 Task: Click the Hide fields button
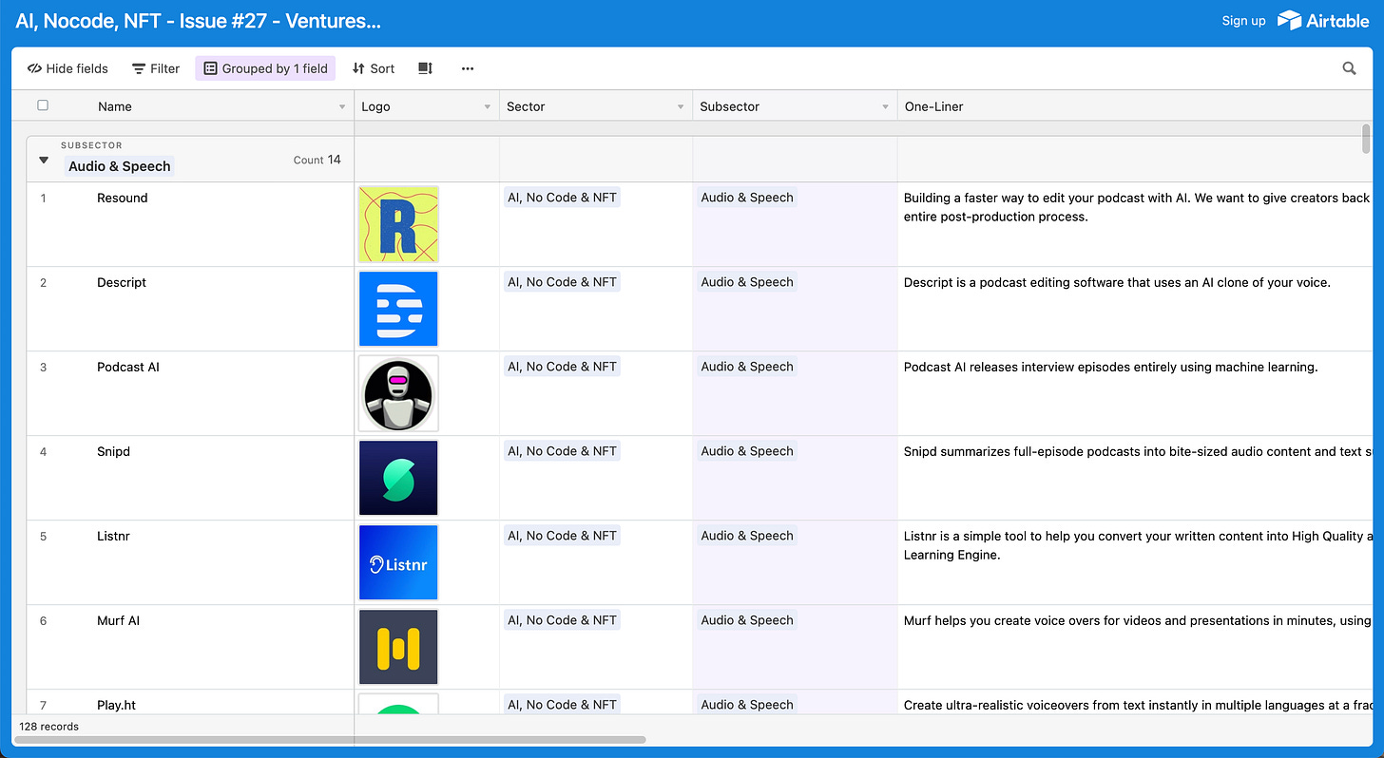click(x=67, y=68)
